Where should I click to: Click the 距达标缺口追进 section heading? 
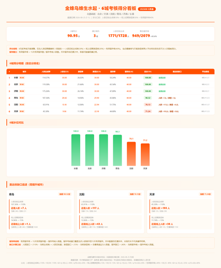coord(26,184)
